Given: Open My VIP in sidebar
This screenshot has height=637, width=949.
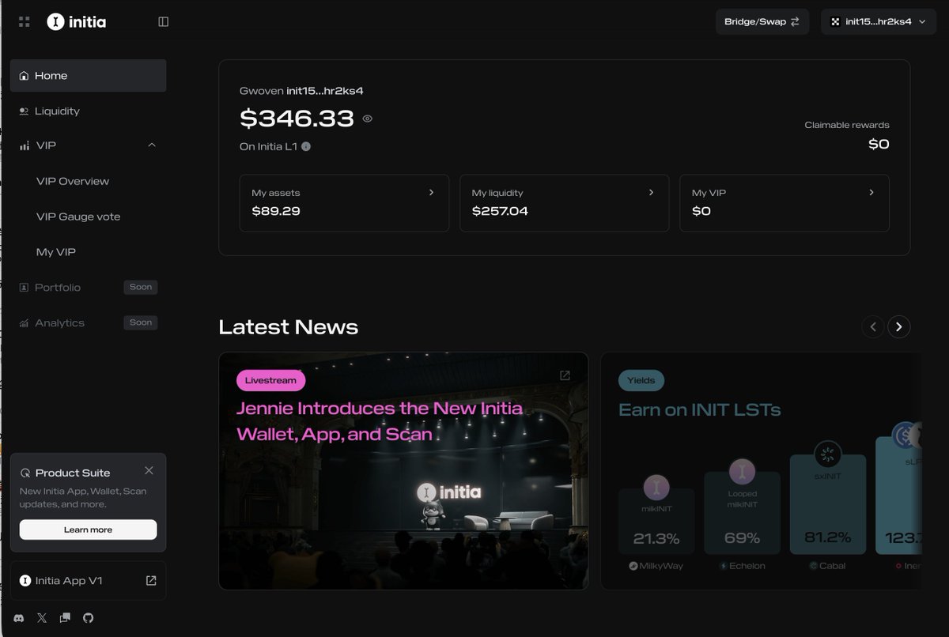Looking at the screenshot, I should 56,252.
